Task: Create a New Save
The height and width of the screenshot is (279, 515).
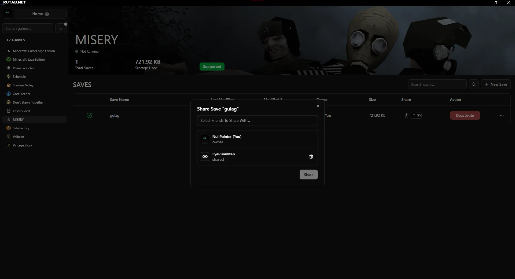Action: 495,85
